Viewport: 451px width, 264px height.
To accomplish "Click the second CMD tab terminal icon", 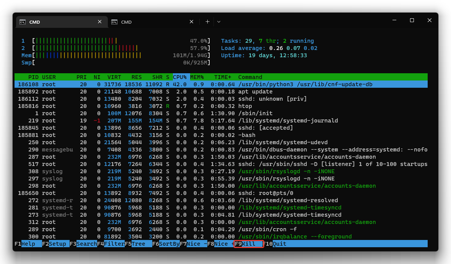I will (x=114, y=22).
